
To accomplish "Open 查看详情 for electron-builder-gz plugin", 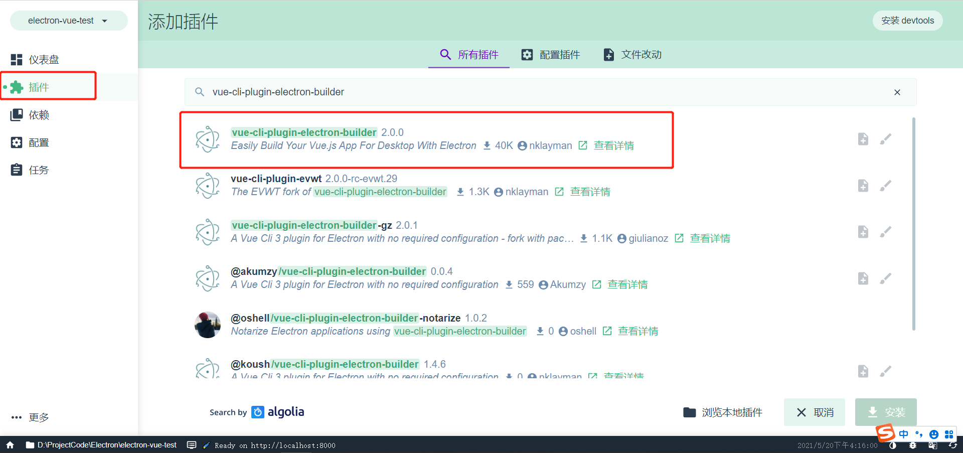I will (x=710, y=238).
